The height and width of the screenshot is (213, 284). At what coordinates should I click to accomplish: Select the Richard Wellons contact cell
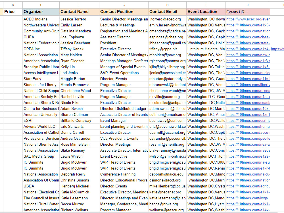coord(79,210)
